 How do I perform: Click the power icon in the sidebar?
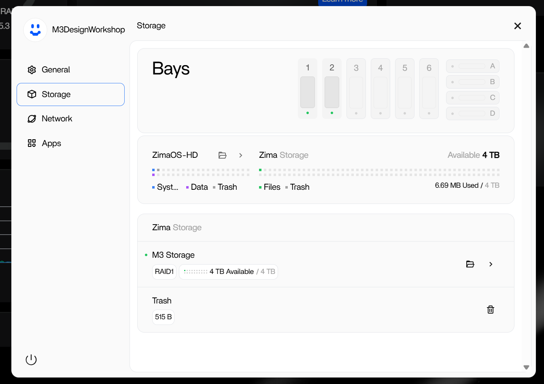[31, 360]
